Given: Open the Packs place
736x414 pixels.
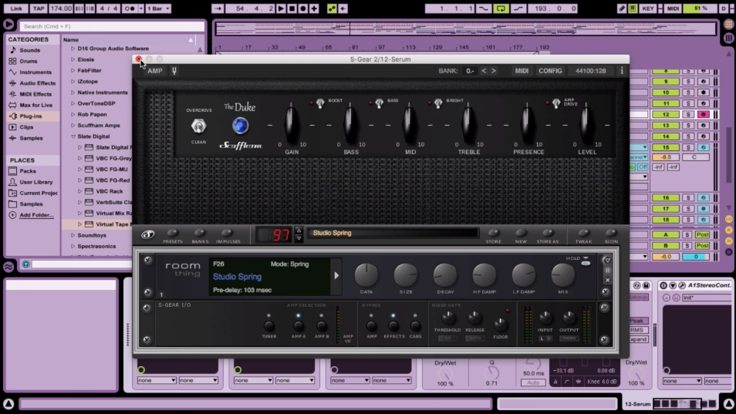Looking at the screenshot, I should 28,171.
